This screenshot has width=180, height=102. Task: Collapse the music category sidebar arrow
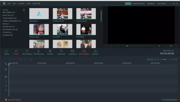pyautogui.click(x=24, y=10)
